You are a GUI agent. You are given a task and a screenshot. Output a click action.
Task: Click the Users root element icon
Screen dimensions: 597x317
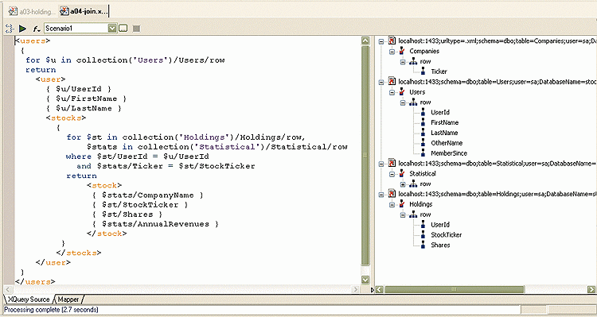pos(402,92)
